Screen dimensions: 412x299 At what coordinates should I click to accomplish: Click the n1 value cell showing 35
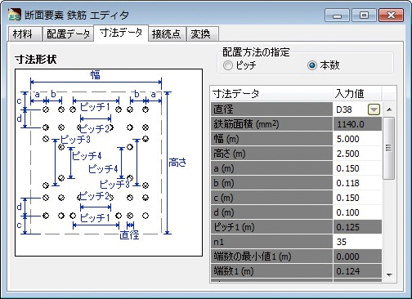pos(357,242)
